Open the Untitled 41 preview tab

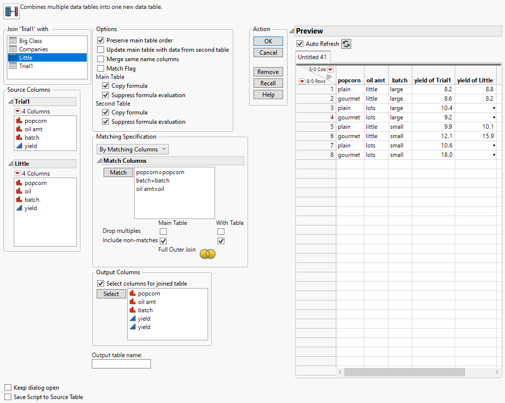pos(312,57)
